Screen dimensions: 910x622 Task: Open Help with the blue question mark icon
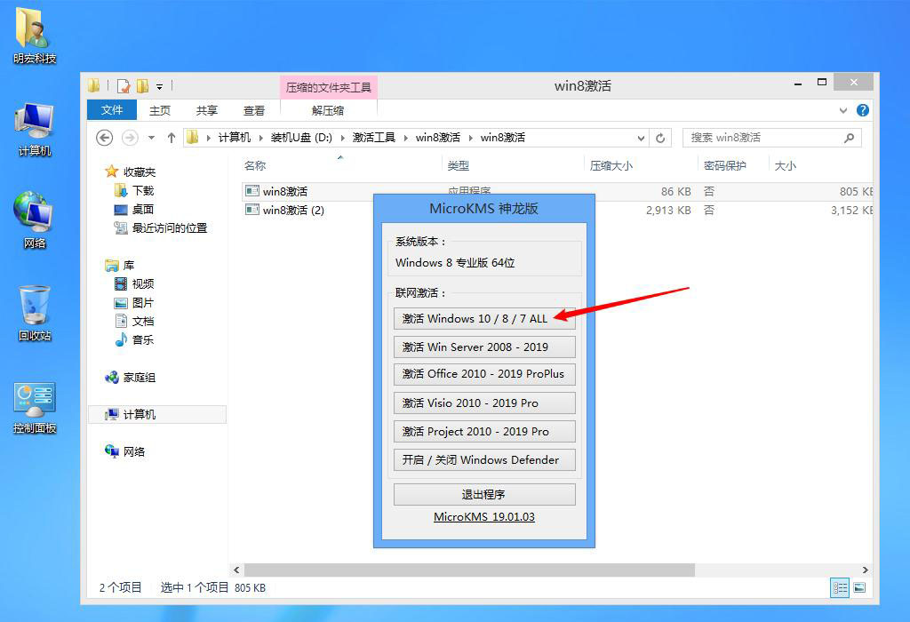tap(863, 110)
